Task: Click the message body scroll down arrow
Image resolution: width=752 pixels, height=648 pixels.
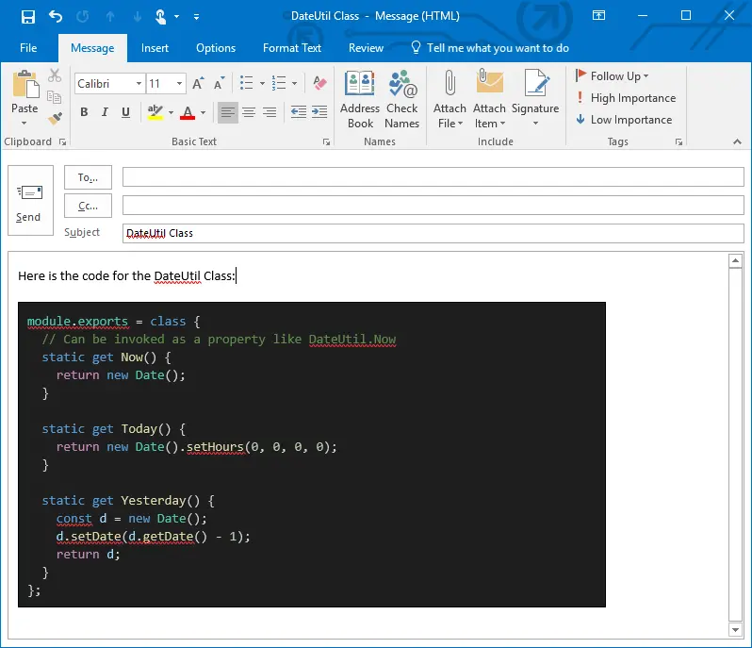Action: pyautogui.click(x=735, y=629)
